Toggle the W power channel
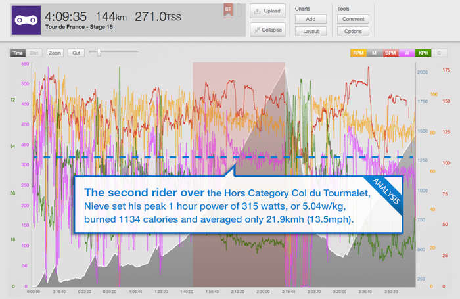The height and width of the screenshot is (299, 460). click(x=407, y=53)
